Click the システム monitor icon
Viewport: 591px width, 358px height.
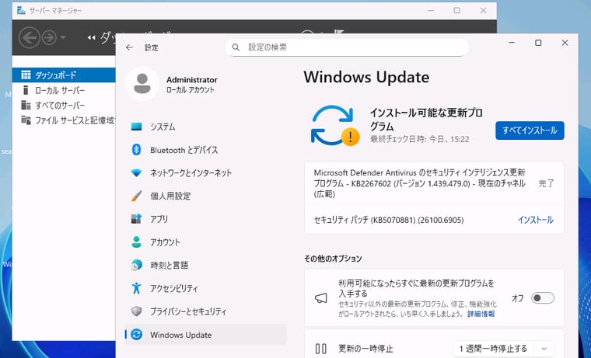(x=136, y=127)
